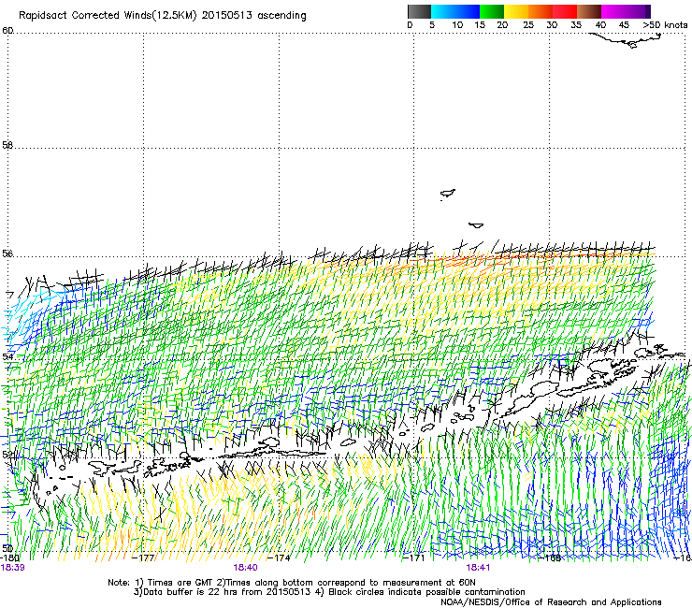Screen dimensions: 692x608
Task: Click the "NOAA/NESDIS/Office of Research and Applications" credit
Action: click(551, 602)
